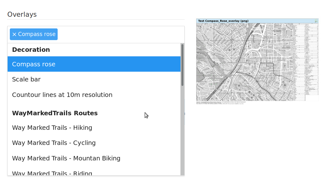The image size is (330, 180).
Task: Select Way Marked Trails - Hiking
Action: click(94, 128)
